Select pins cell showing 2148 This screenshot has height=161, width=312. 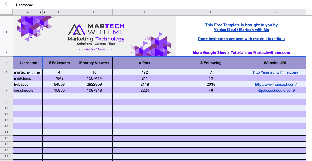click(x=145, y=84)
